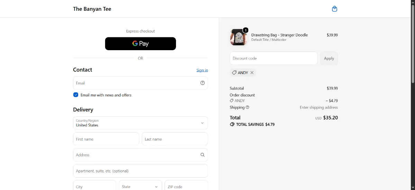Image resolution: width=415 pixels, height=190 pixels.
Task: Open the Country/Region dropdown
Action: click(140, 123)
